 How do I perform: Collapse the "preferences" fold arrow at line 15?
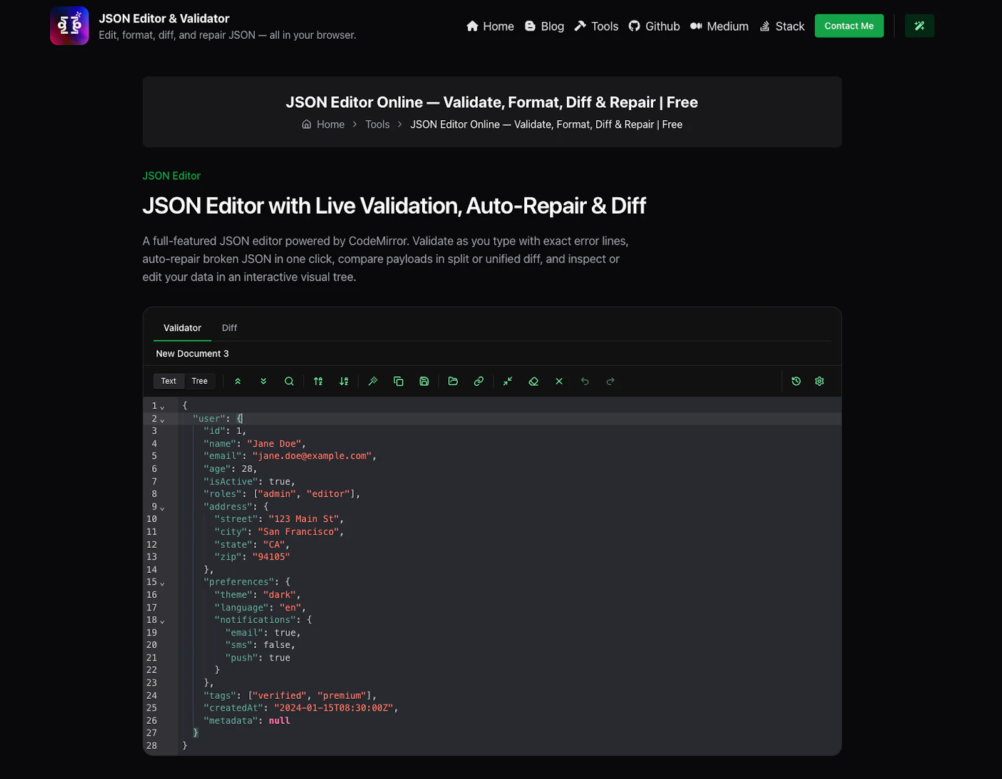(162, 584)
